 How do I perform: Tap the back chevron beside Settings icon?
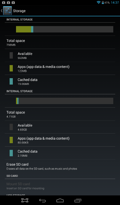2,11
